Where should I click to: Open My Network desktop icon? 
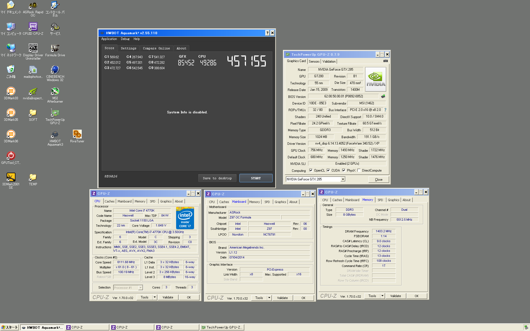pos(11,50)
